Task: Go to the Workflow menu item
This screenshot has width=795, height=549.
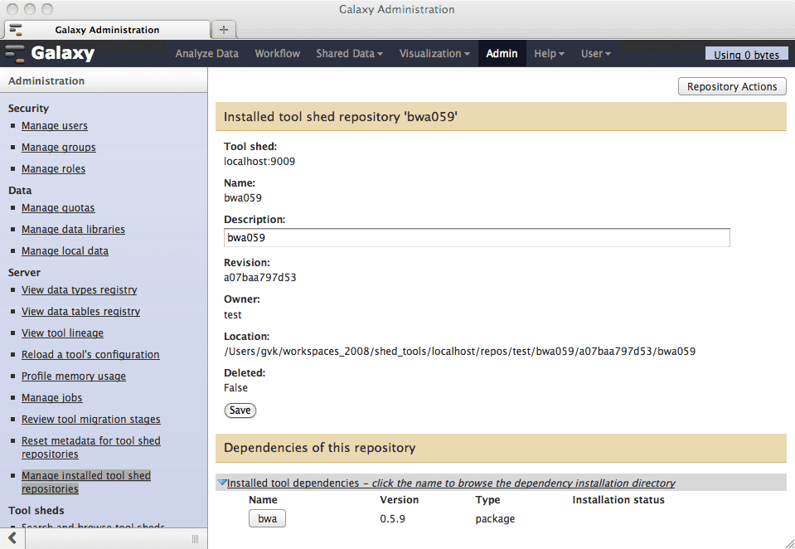Action: point(277,54)
